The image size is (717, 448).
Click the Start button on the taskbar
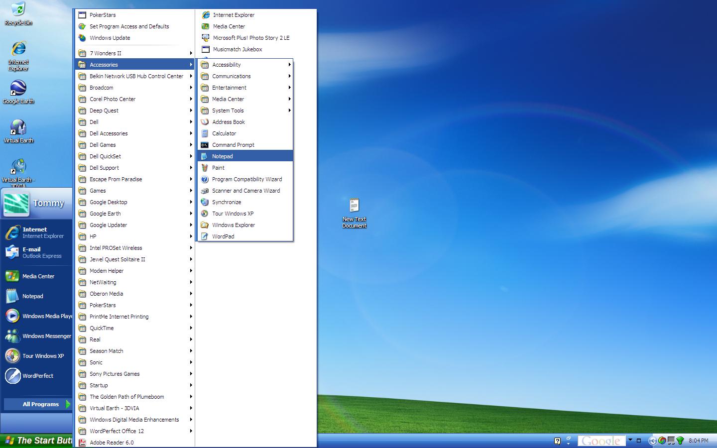click(36, 441)
